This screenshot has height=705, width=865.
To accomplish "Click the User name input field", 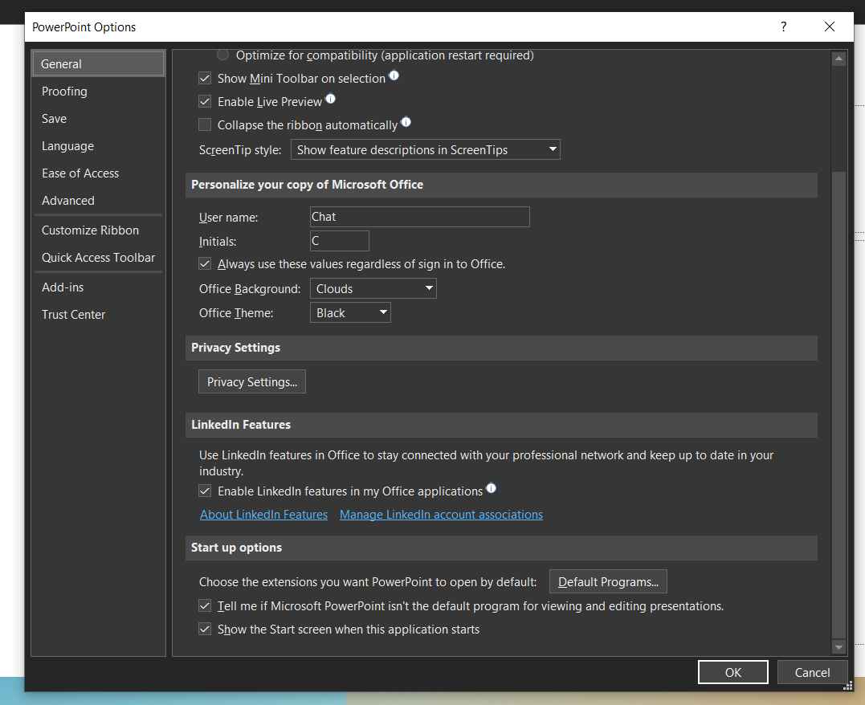I will (420, 217).
